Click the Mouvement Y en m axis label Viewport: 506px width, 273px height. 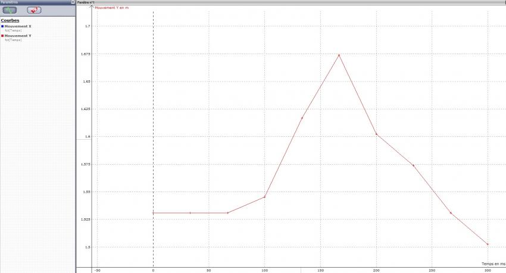(112, 8)
